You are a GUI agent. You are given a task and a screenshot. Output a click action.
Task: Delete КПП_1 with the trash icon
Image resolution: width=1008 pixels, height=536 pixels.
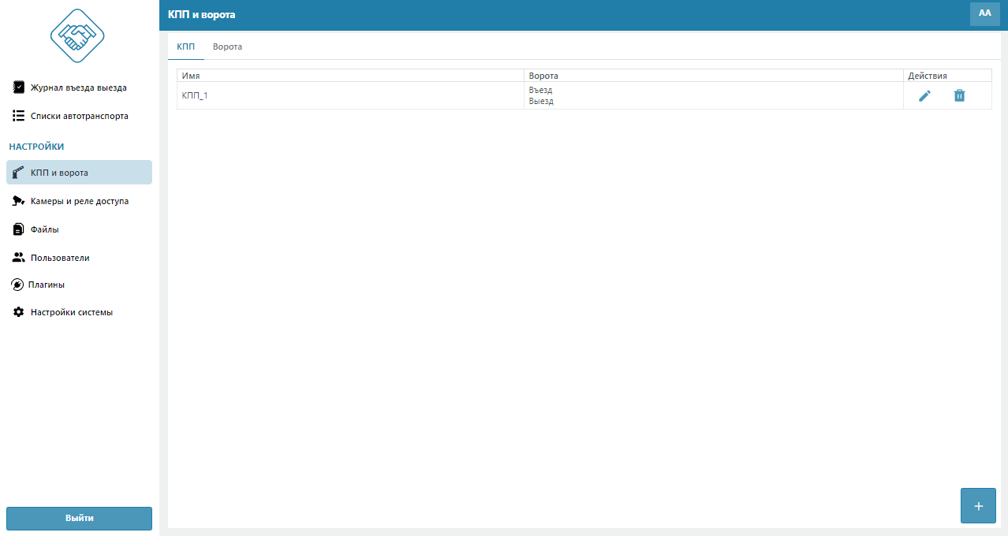(x=959, y=96)
